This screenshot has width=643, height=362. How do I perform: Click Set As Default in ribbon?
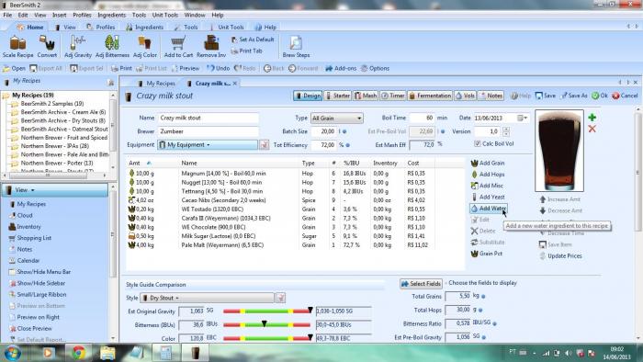pyautogui.click(x=253, y=40)
